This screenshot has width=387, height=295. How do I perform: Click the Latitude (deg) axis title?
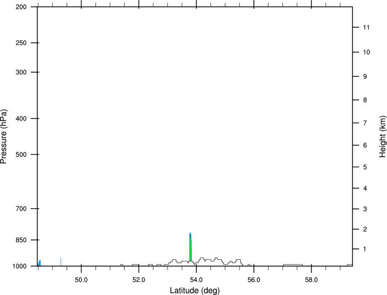[x=194, y=290]
